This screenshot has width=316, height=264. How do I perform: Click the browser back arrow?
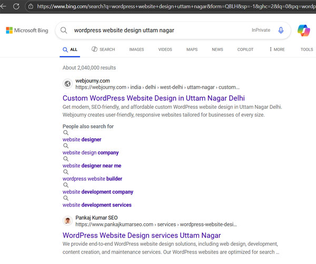[4, 6]
